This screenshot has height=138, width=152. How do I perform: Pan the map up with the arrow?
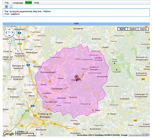pyautogui.click(x=9, y=29)
